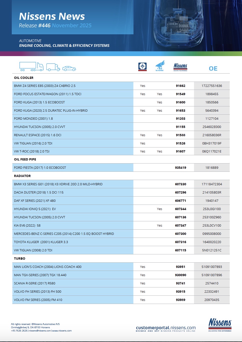Select the HYUNDAI IONIQ 5 (2021) EV row
The height and width of the screenshot is (342, 242).
pos(35,209)
